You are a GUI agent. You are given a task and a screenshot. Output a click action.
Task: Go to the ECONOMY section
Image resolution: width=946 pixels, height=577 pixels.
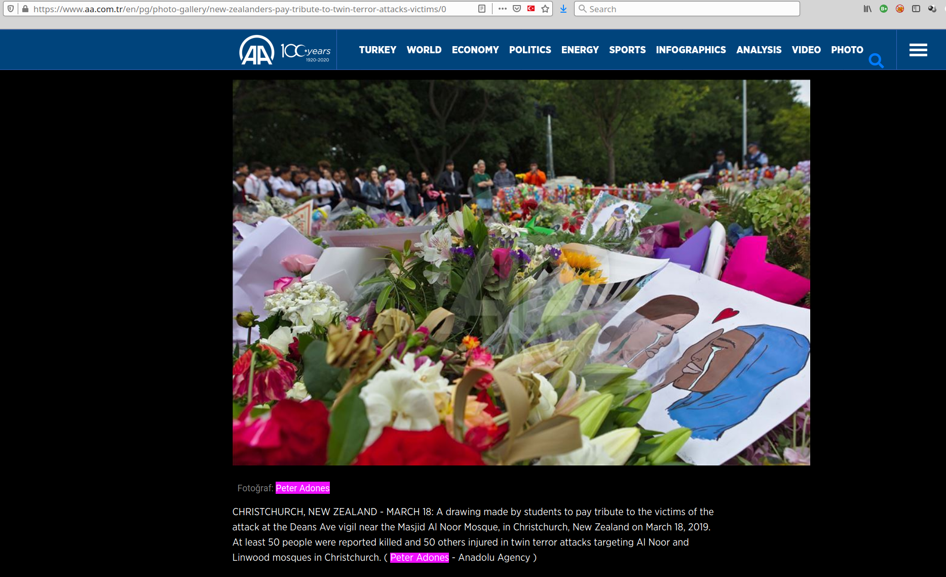click(x=475, y=50)
